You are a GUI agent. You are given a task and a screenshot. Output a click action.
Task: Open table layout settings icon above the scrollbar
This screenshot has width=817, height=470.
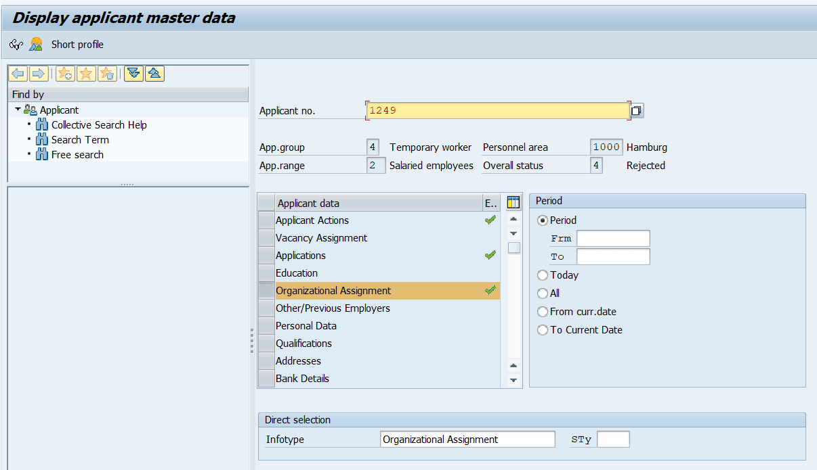[513, 202]
